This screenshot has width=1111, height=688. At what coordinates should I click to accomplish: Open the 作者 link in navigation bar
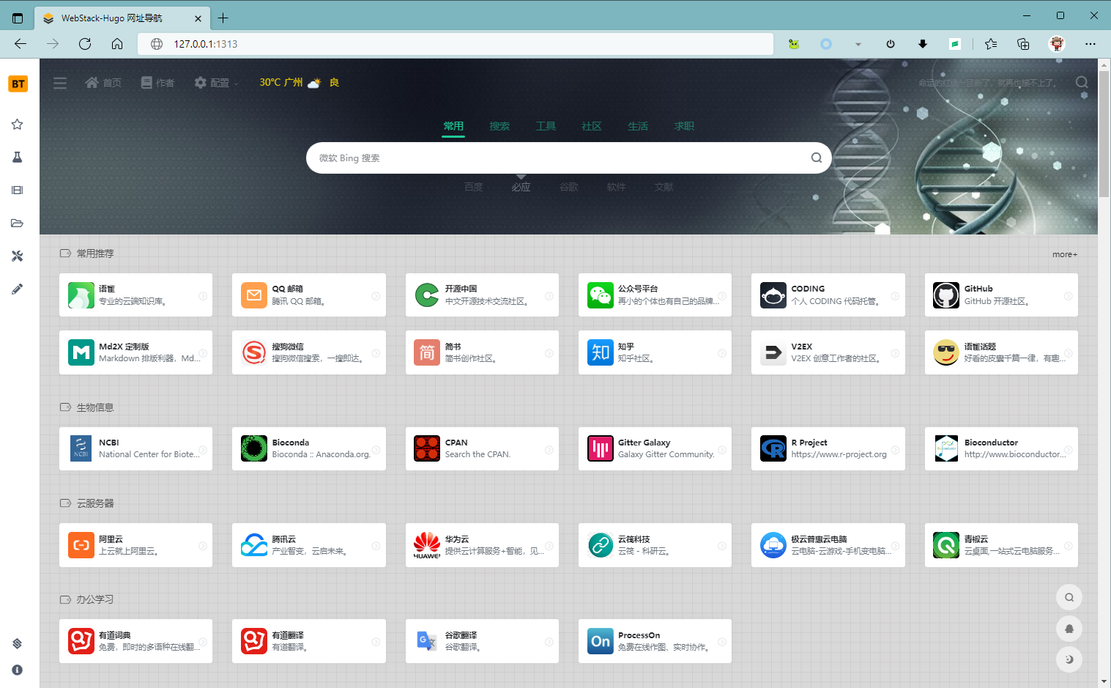[x=158, y=83]
